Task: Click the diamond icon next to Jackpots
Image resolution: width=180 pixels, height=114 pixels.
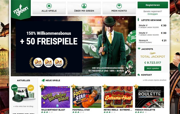Action: pos(139,49)
